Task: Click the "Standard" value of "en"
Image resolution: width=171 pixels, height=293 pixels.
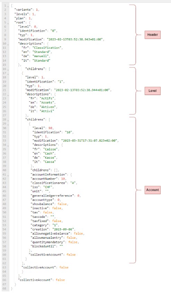Action: point(41,52)
